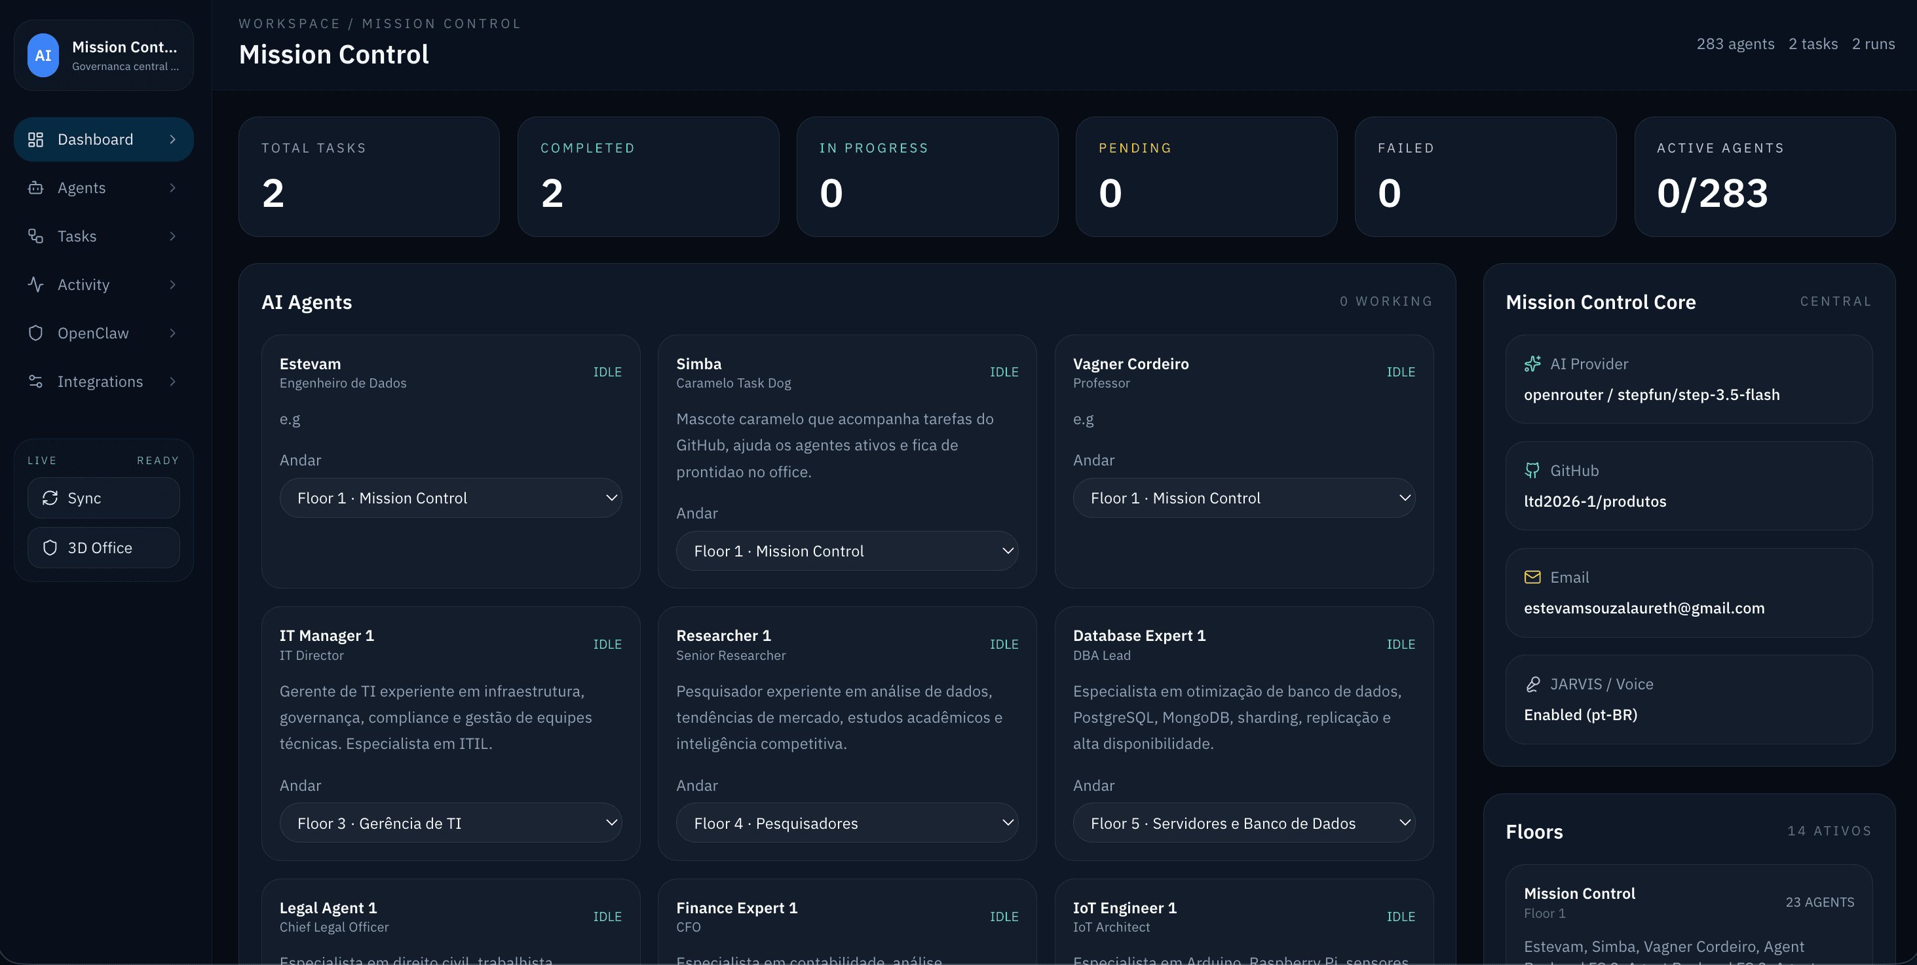Open Vagner Cordeiro's floor dropdown
This screenshot has height=965, width=1917.
pos(1243,498)
